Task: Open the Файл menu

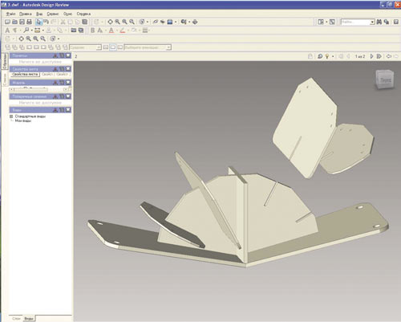Action: click(x=10, y=14)
